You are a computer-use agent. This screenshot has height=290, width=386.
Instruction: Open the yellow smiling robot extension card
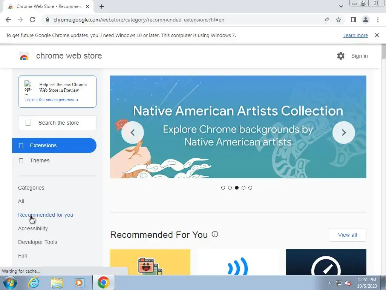point(150,262)
